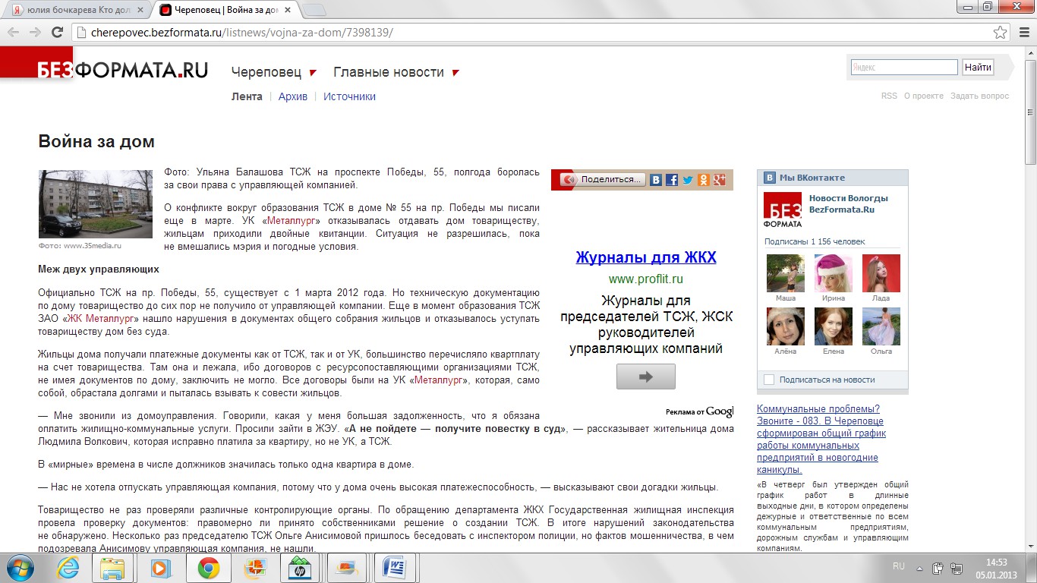Screen dimensions: 1037x583
Task: Open the Windows Start menu
Action: click(x=20, y=567)
